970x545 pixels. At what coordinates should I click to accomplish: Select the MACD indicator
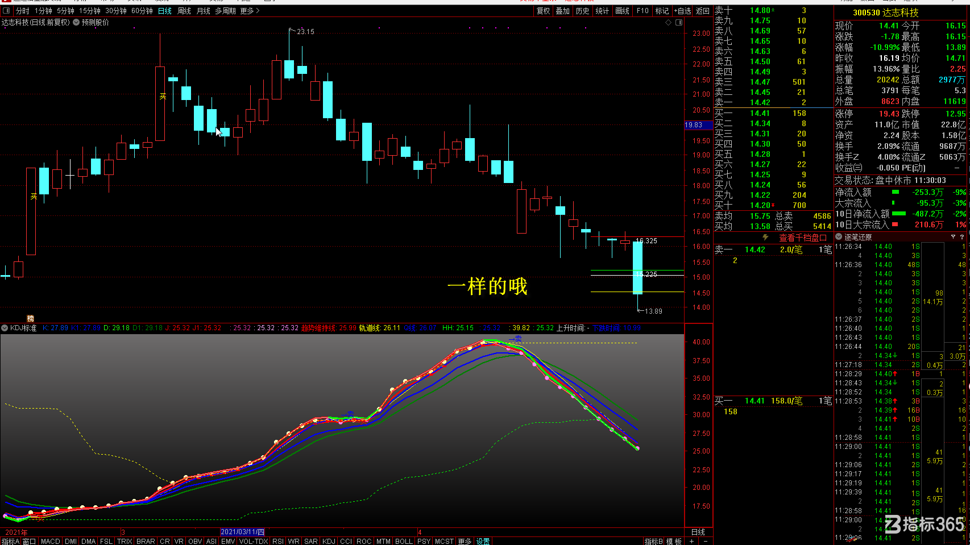click(x=50, y=541)
